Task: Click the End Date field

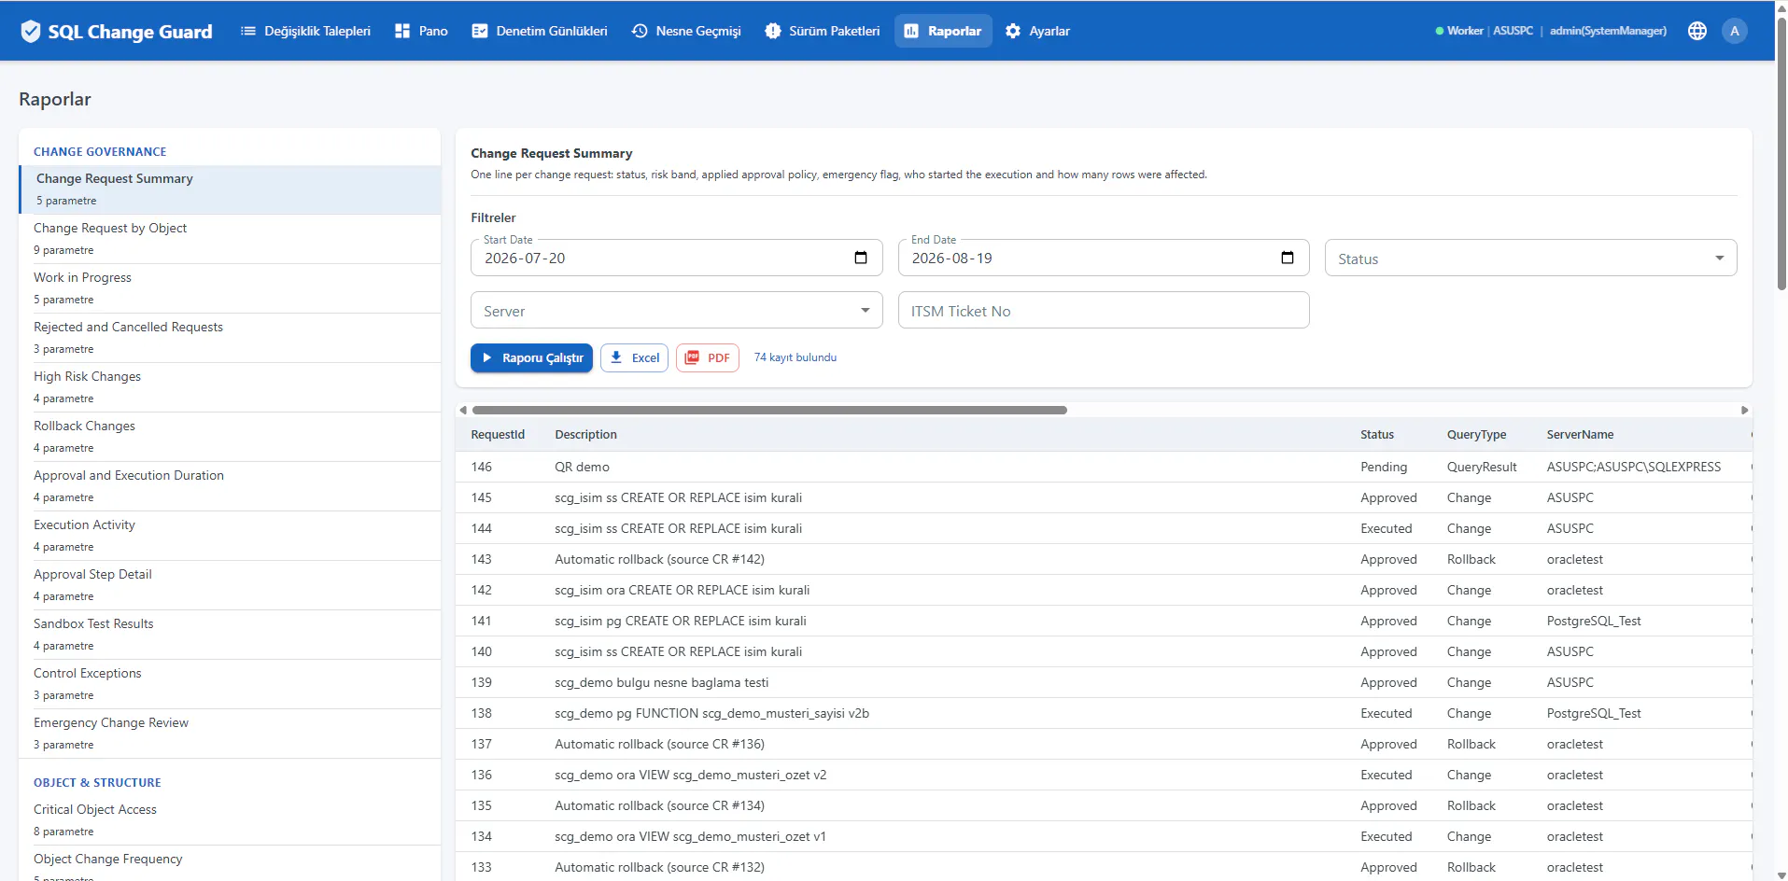Action: click(x=1104, y=258)
